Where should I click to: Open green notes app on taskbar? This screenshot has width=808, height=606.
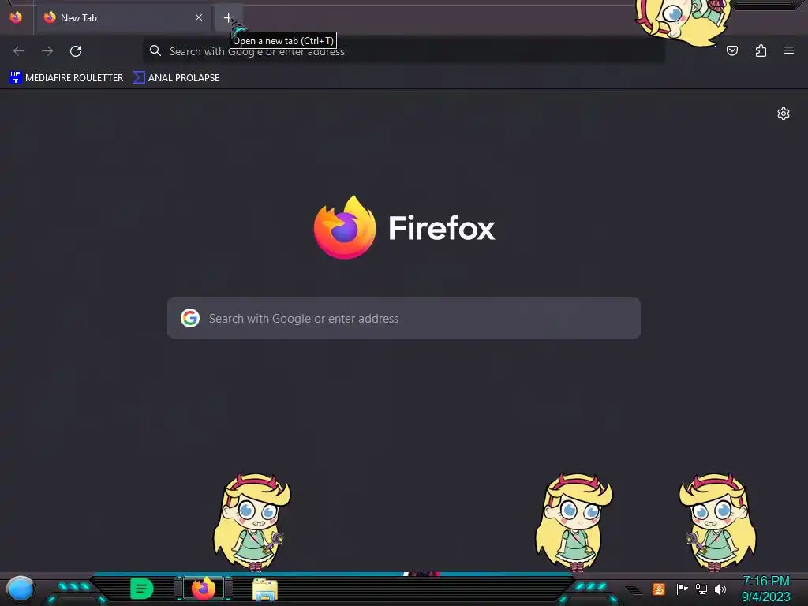[142, 589]
